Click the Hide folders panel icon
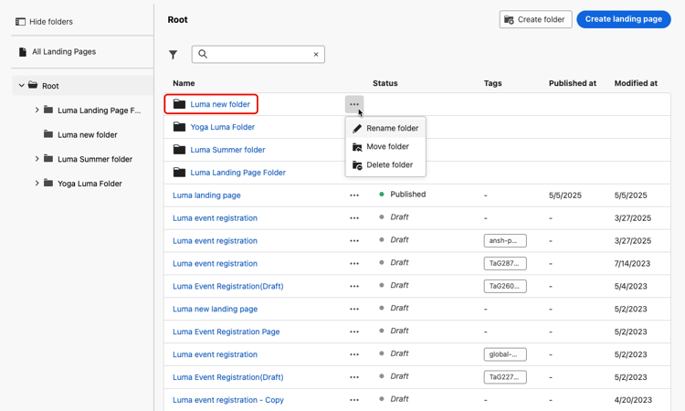685x411 pixels. pos(20,21)
